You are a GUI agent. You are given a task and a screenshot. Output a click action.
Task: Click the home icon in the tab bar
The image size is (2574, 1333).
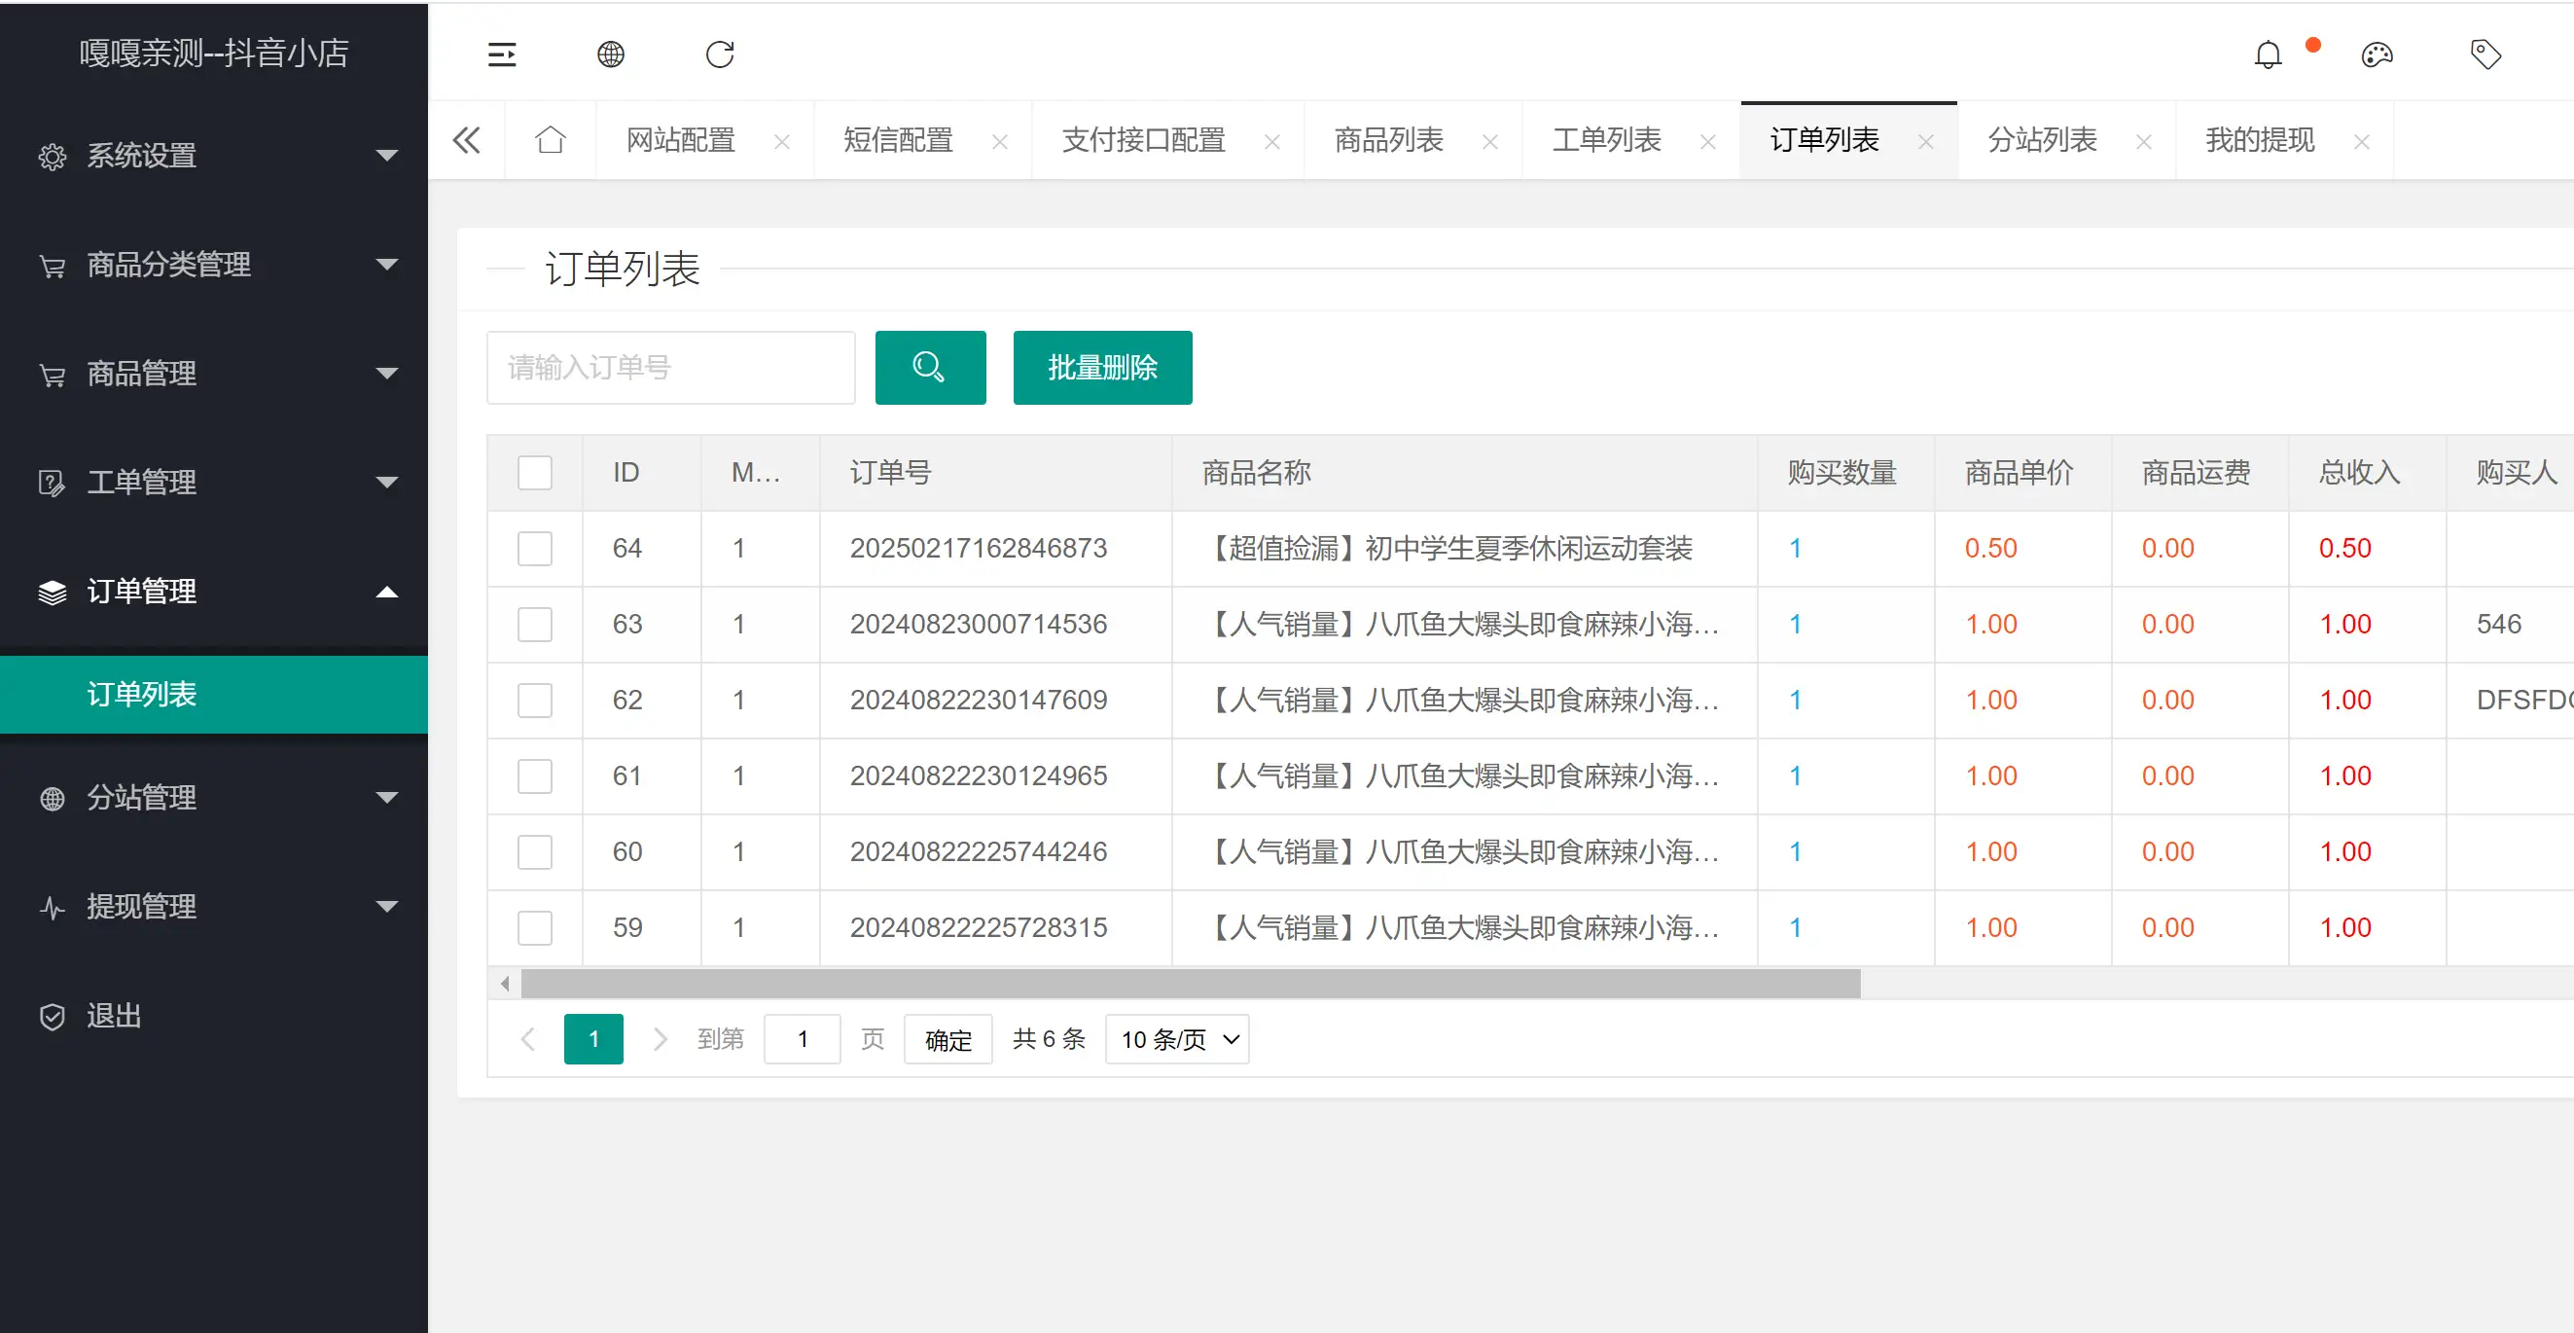tap(551, 140)
